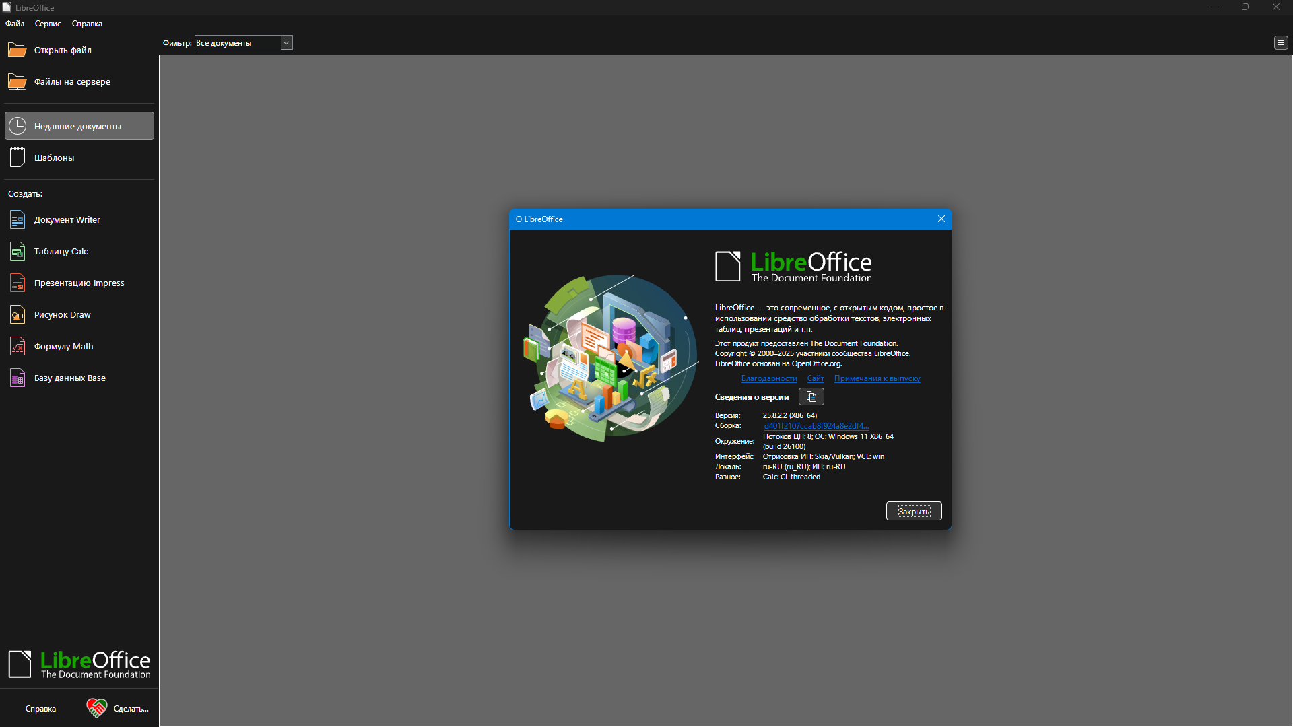Screen dimensions: 1293x727
Task: Open the Files on server icon
Action: [x=17, y=82]
